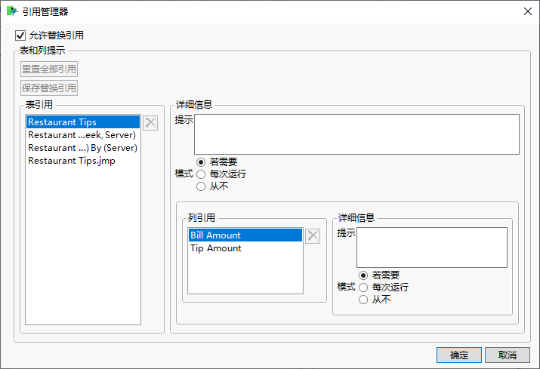Choose column mode 若需要 radio option
This screenshot has width=540, height=369.
[364, 275]
